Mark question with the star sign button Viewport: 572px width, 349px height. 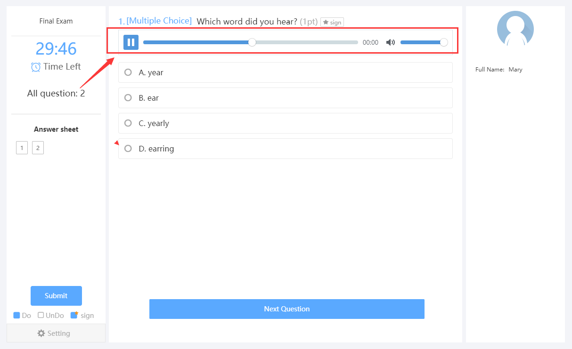click(x=332, y=22)
